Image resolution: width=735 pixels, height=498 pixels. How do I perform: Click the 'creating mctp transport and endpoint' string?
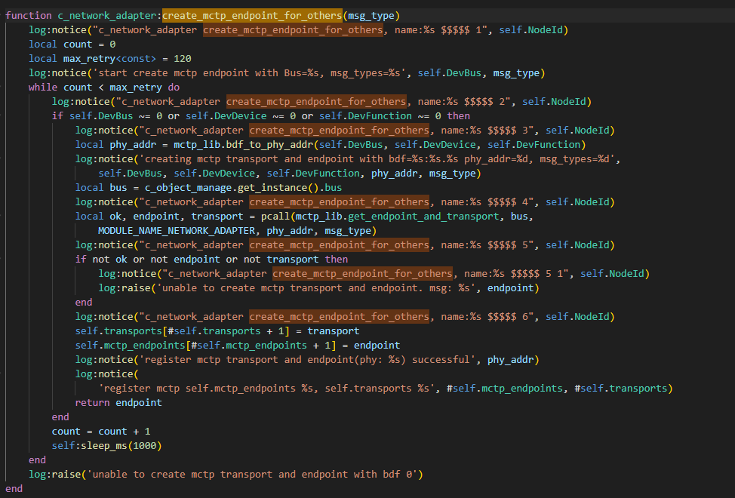pyautogui.click(x=302, y=158)
